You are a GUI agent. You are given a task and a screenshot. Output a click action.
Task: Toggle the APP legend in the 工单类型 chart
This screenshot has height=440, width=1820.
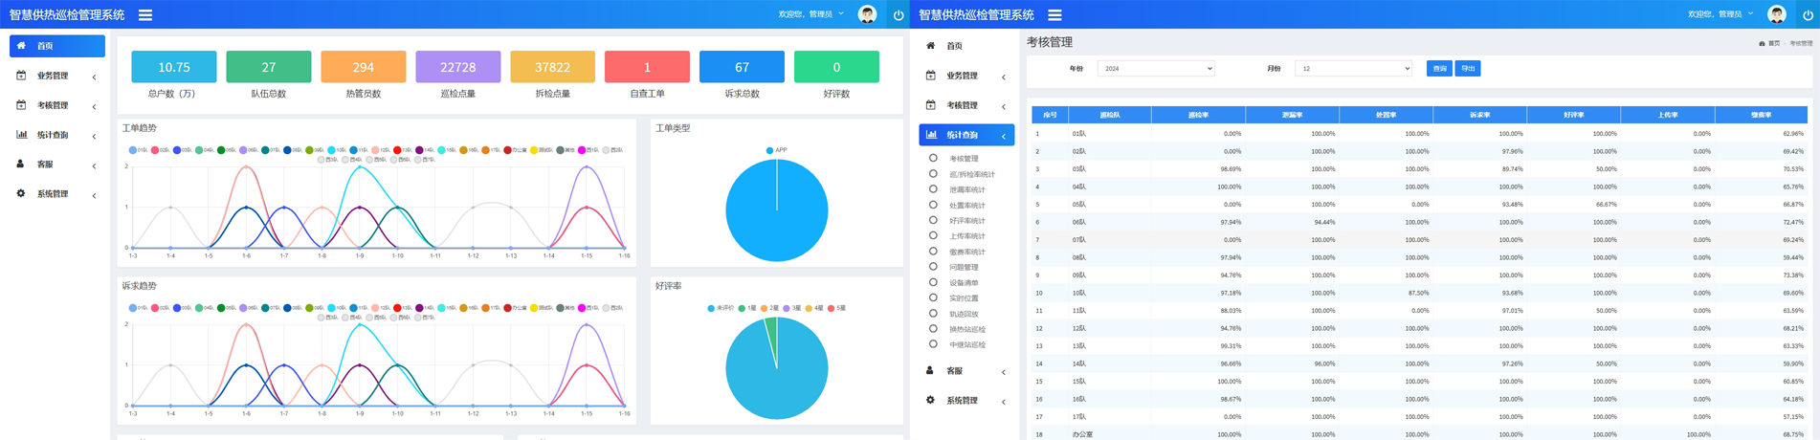pyautogui.click(x=776, y=150)
